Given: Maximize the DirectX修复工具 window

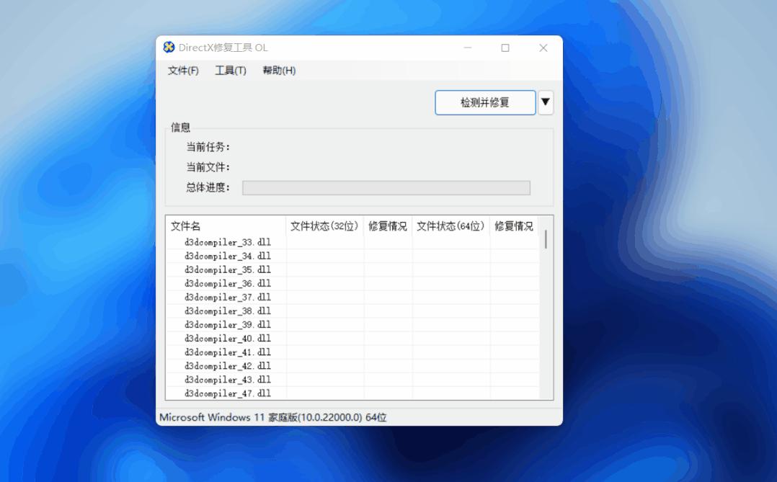Looking at the screenshot, I should click(x=505, y=48).
